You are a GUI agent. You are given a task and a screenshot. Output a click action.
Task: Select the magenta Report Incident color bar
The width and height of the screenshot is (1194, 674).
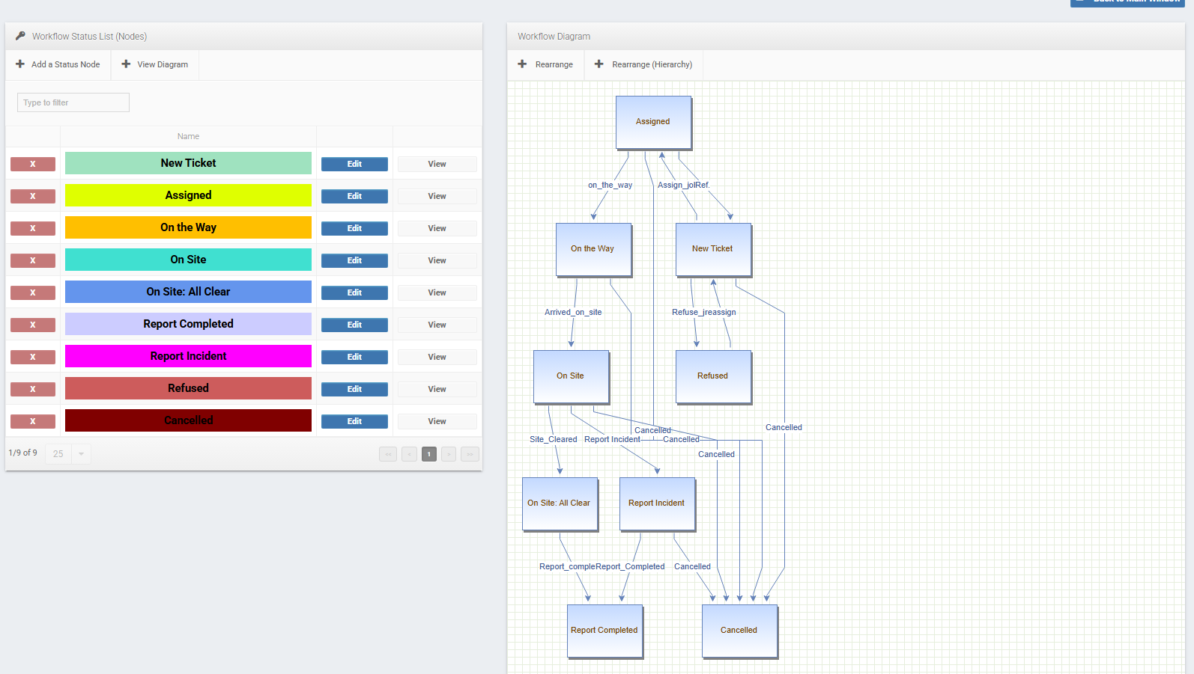tap(188, 356)
